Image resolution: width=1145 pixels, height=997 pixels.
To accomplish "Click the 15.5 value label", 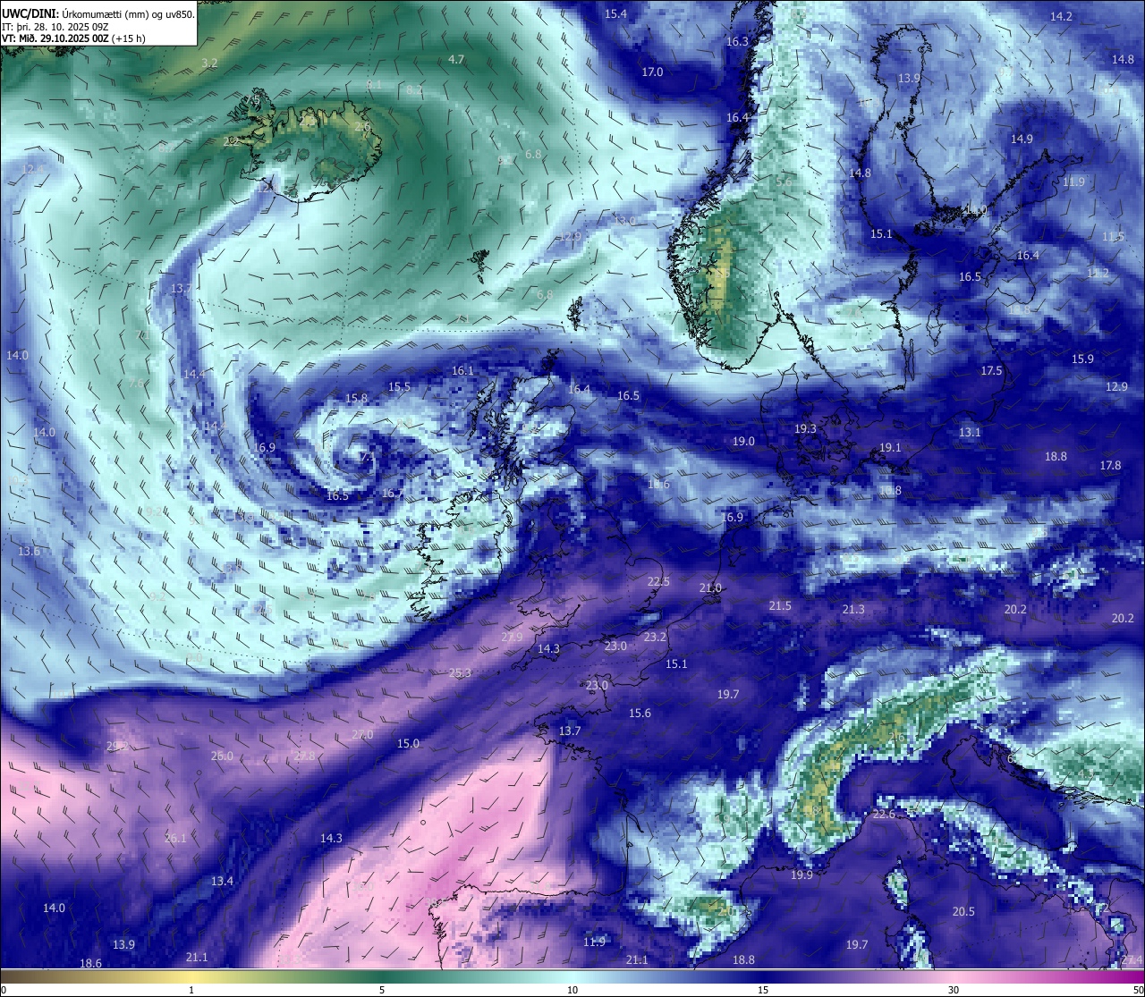I will tap(399, 386).
